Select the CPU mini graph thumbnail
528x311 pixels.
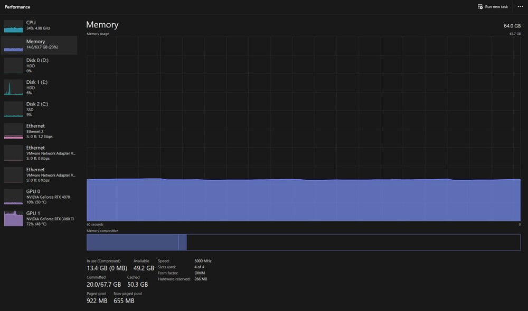coord(14,26)
